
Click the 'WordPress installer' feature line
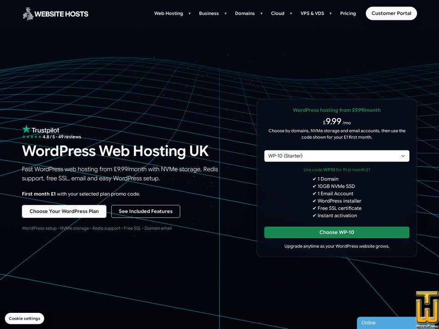(337, 201)
